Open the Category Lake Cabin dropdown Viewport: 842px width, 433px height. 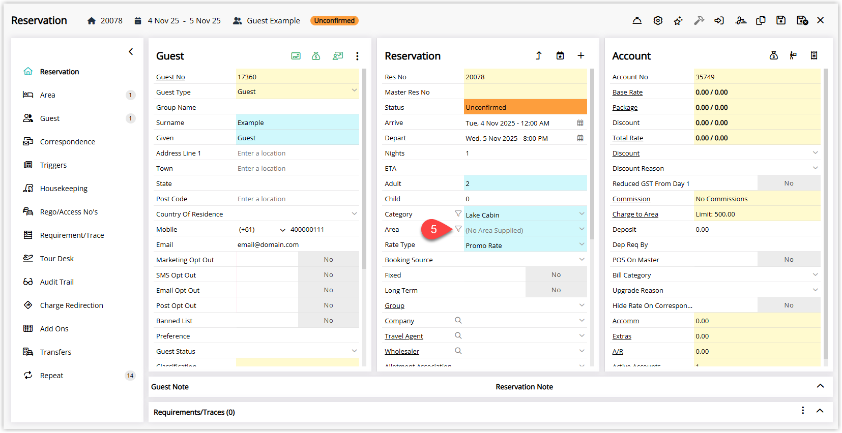[x=582, y=214]
